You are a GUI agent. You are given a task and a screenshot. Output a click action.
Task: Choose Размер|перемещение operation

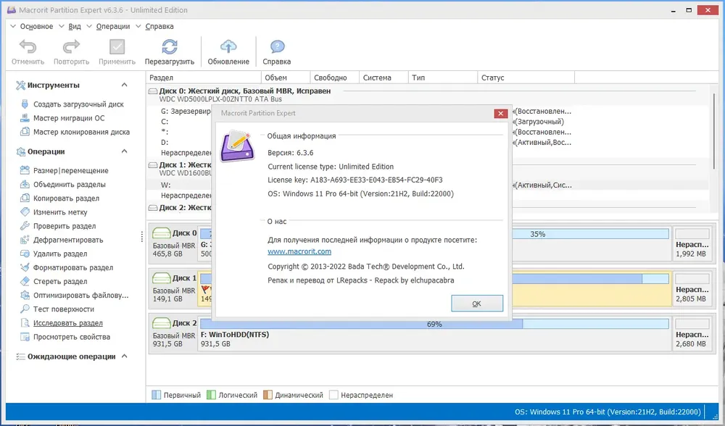coord(70,170)
